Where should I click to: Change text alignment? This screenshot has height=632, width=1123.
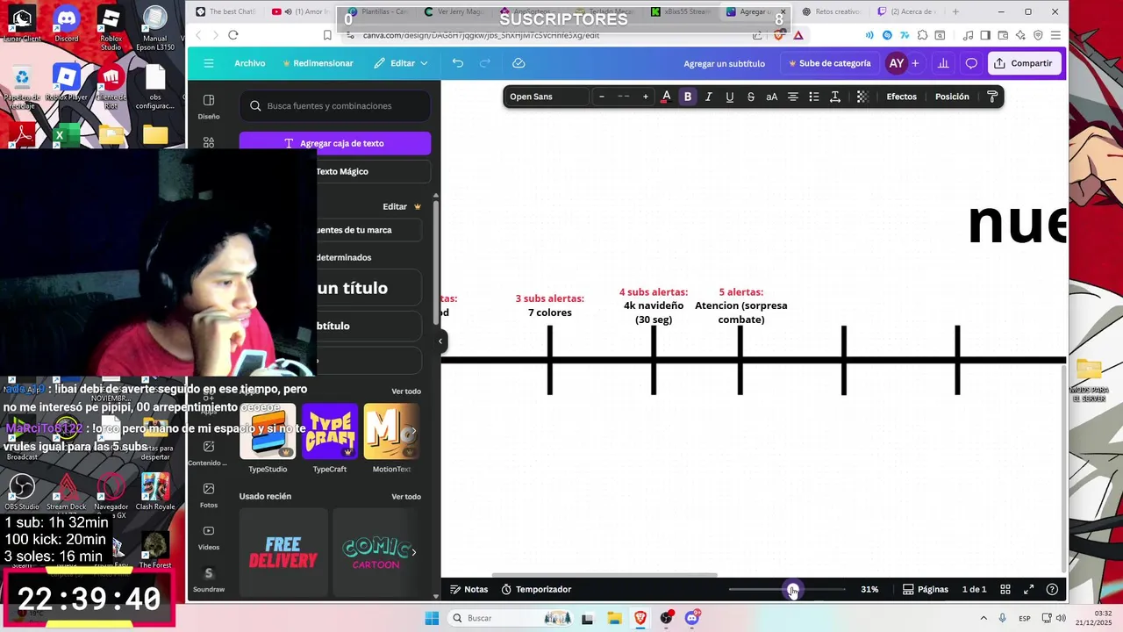click(x=792, y=97)
